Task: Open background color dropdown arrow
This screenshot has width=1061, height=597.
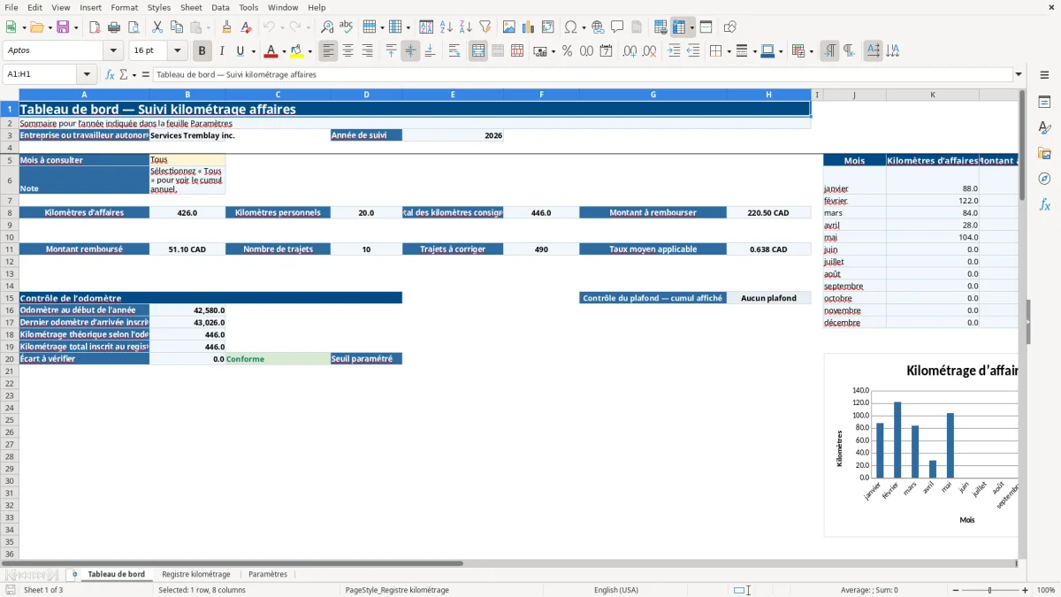Action: [x=310, y=51]
